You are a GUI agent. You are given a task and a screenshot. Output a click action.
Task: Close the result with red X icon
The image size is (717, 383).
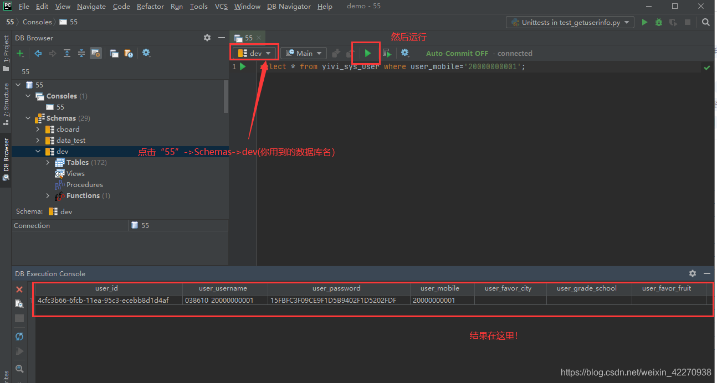click(x=19, y=289)
